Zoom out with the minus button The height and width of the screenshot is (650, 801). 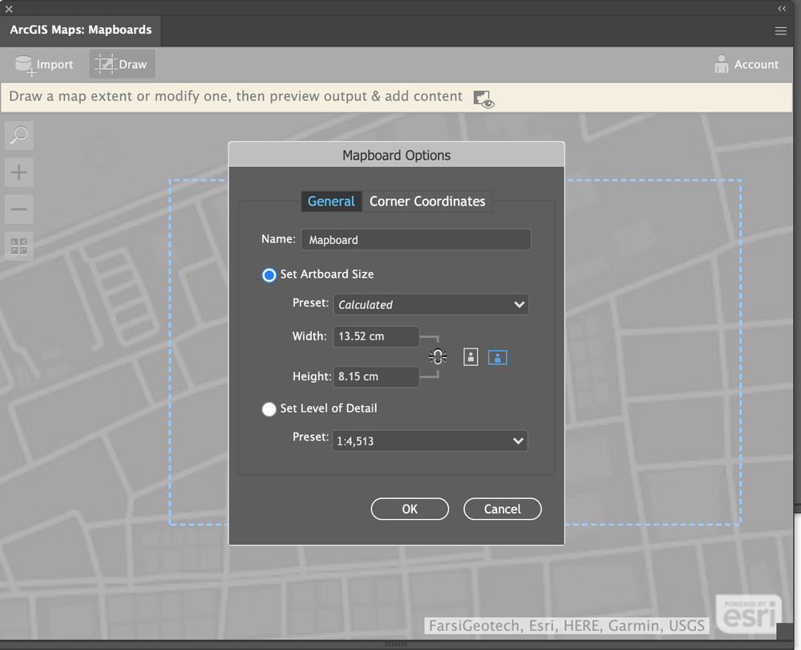pos(19,209)
